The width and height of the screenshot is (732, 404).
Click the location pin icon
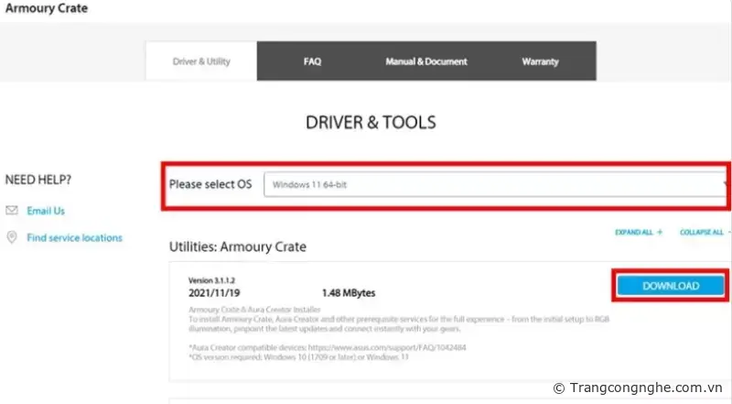click(x=12, y=237)
